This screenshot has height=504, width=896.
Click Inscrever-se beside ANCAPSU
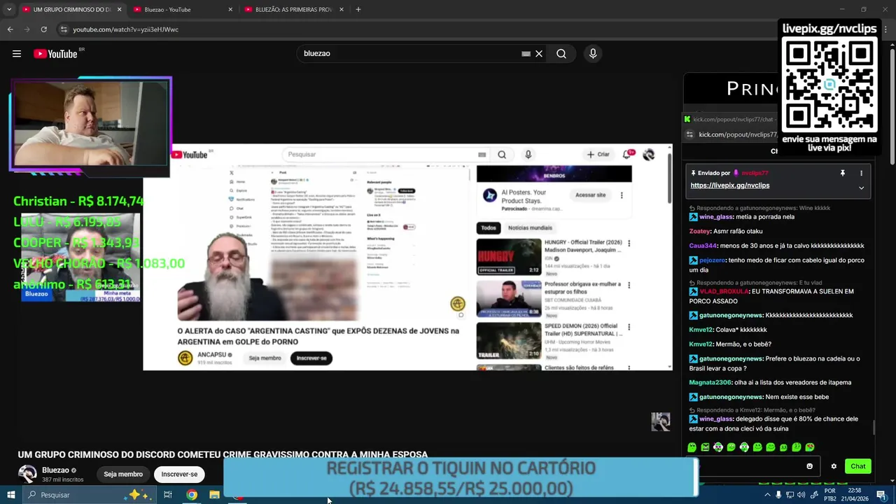[x=311, y=358]
